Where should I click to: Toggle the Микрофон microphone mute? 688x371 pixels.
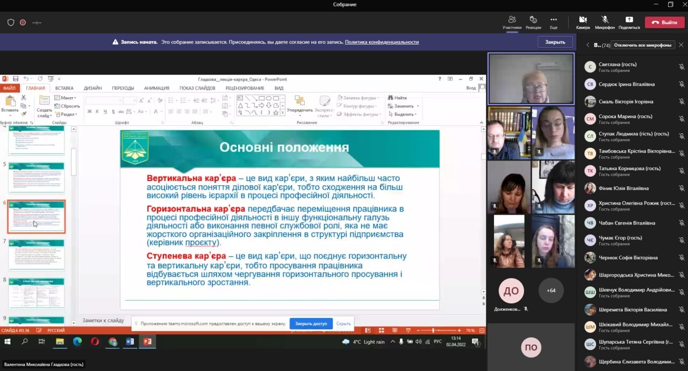pyautogui.click(x=605, y=20)
